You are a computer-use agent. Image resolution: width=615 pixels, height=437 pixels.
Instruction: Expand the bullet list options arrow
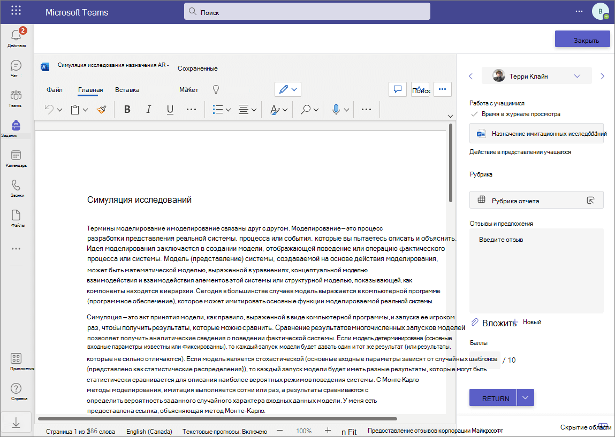click(228, 110)
